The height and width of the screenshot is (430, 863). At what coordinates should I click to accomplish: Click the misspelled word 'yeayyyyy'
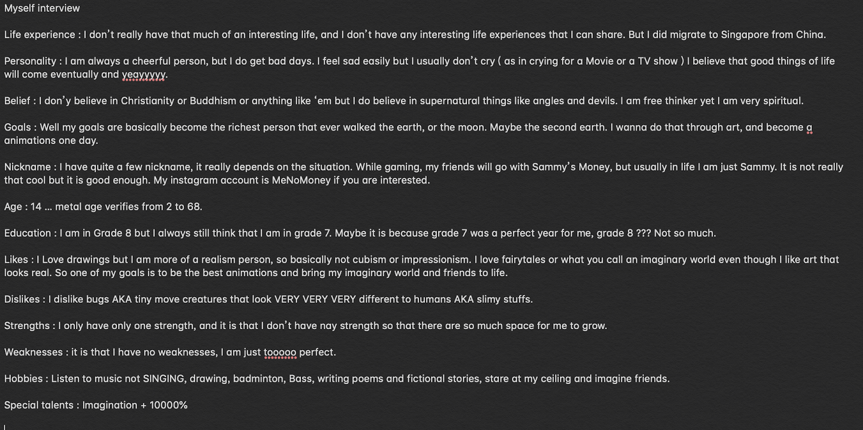(144, 74)
